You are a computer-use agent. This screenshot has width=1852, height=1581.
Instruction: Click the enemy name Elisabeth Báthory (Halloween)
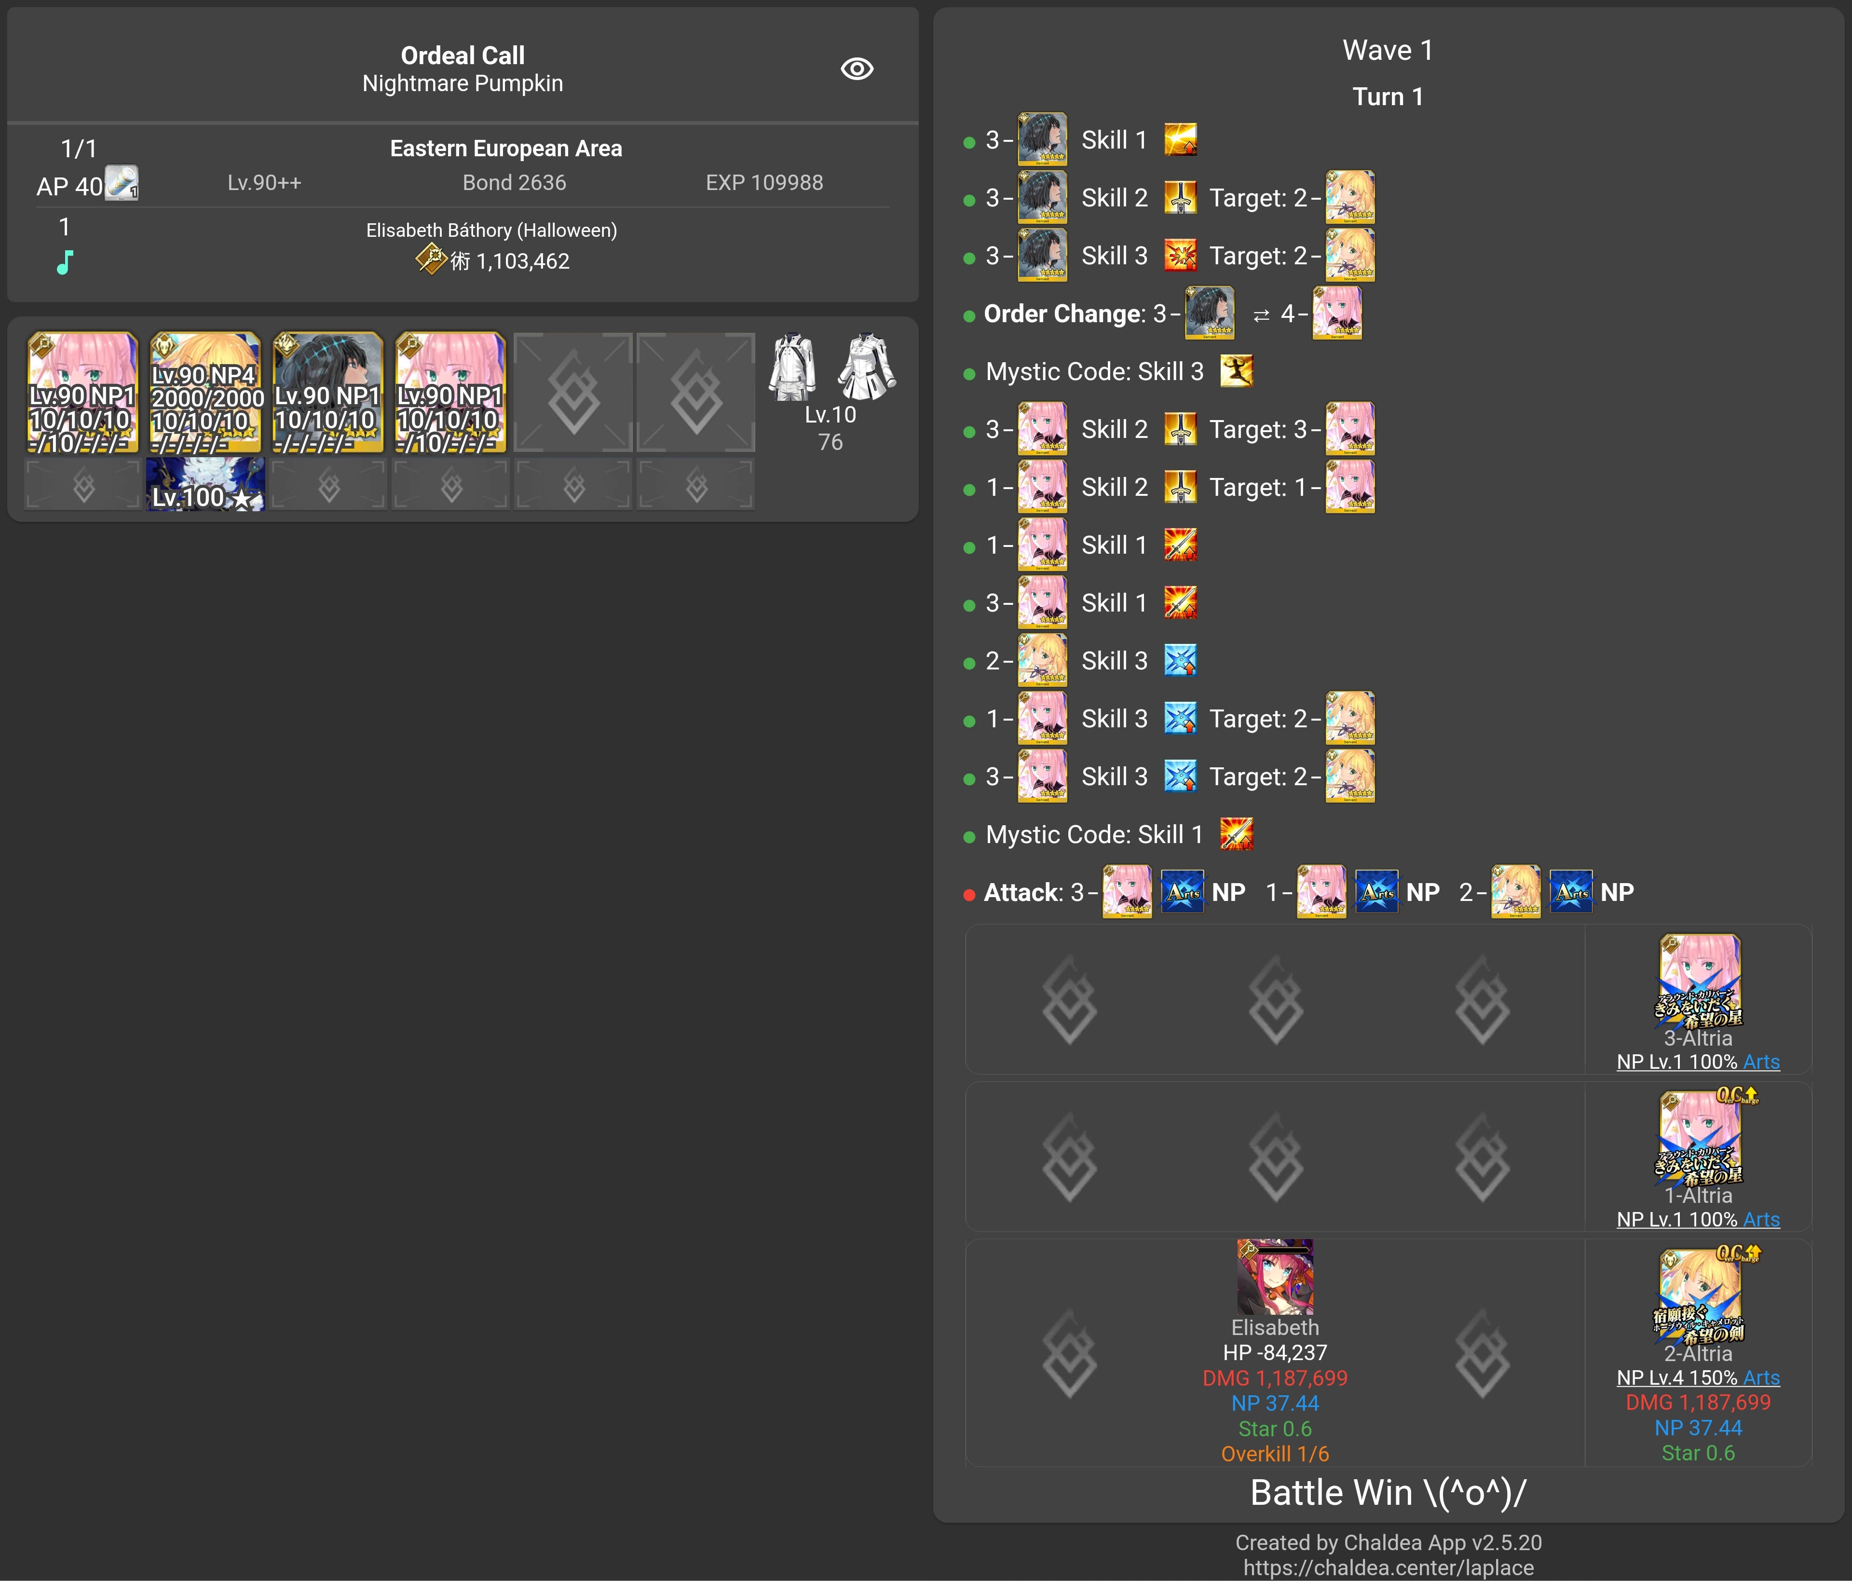(491, 231)
